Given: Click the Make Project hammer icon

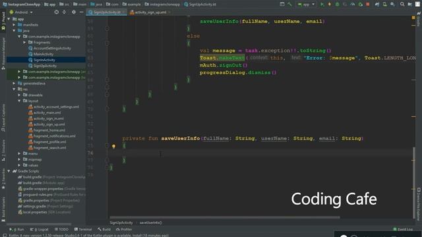Looking at the screenshot, I should [289, 5].
